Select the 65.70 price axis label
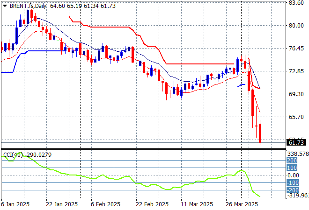 pos(296,117)
